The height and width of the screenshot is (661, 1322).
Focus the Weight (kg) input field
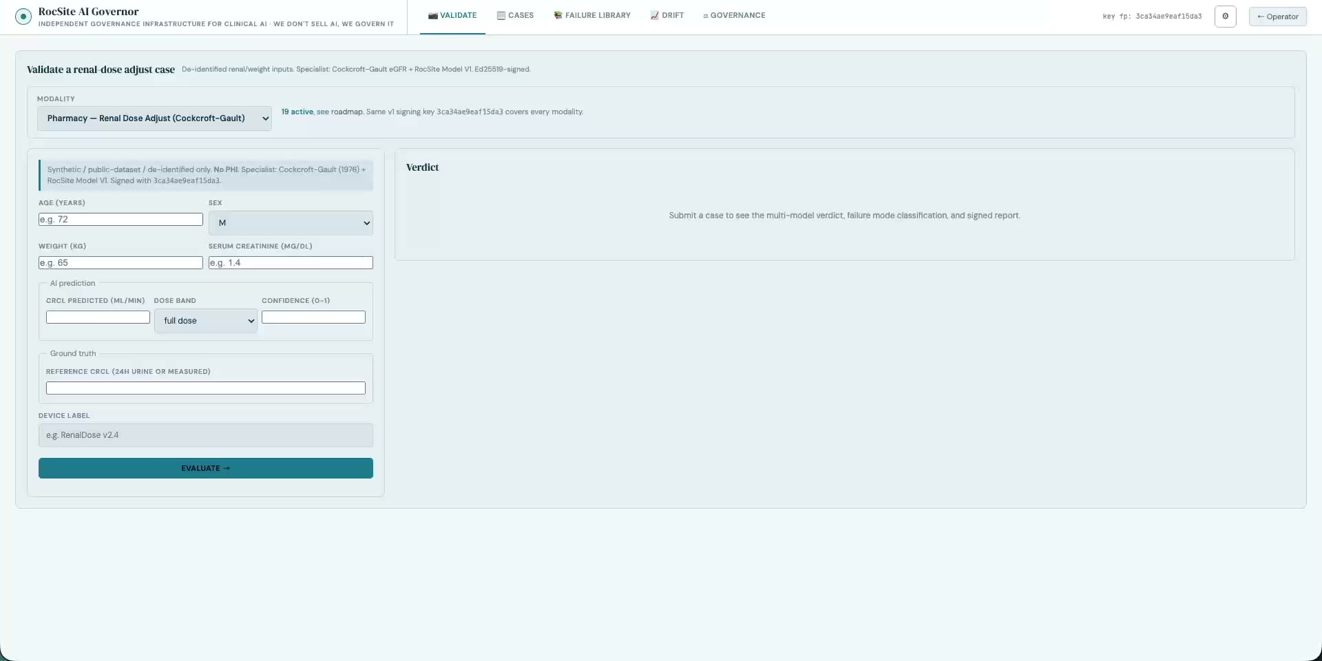(x=120, y=263)
